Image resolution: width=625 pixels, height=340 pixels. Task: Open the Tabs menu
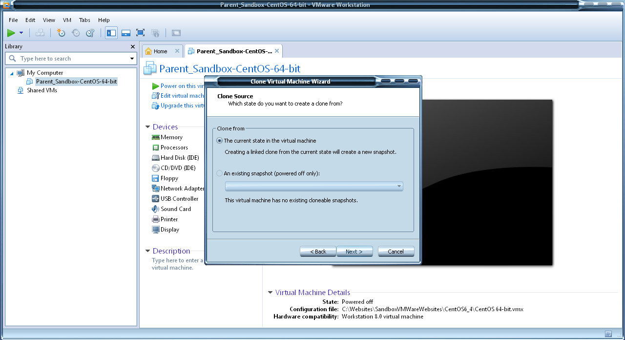click(84, 20)
